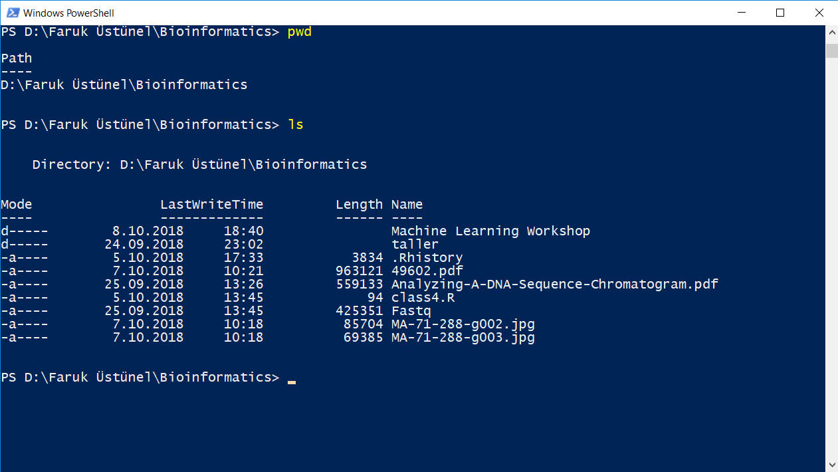838x472 pixels.
Task: Minimize the PowerShell window
Action: click(743, 13)
